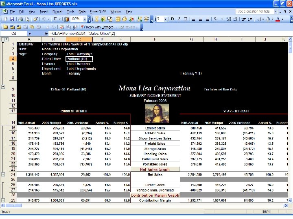Click the Increase Indent icon
The image size is (293, 219).
[250, 19]
